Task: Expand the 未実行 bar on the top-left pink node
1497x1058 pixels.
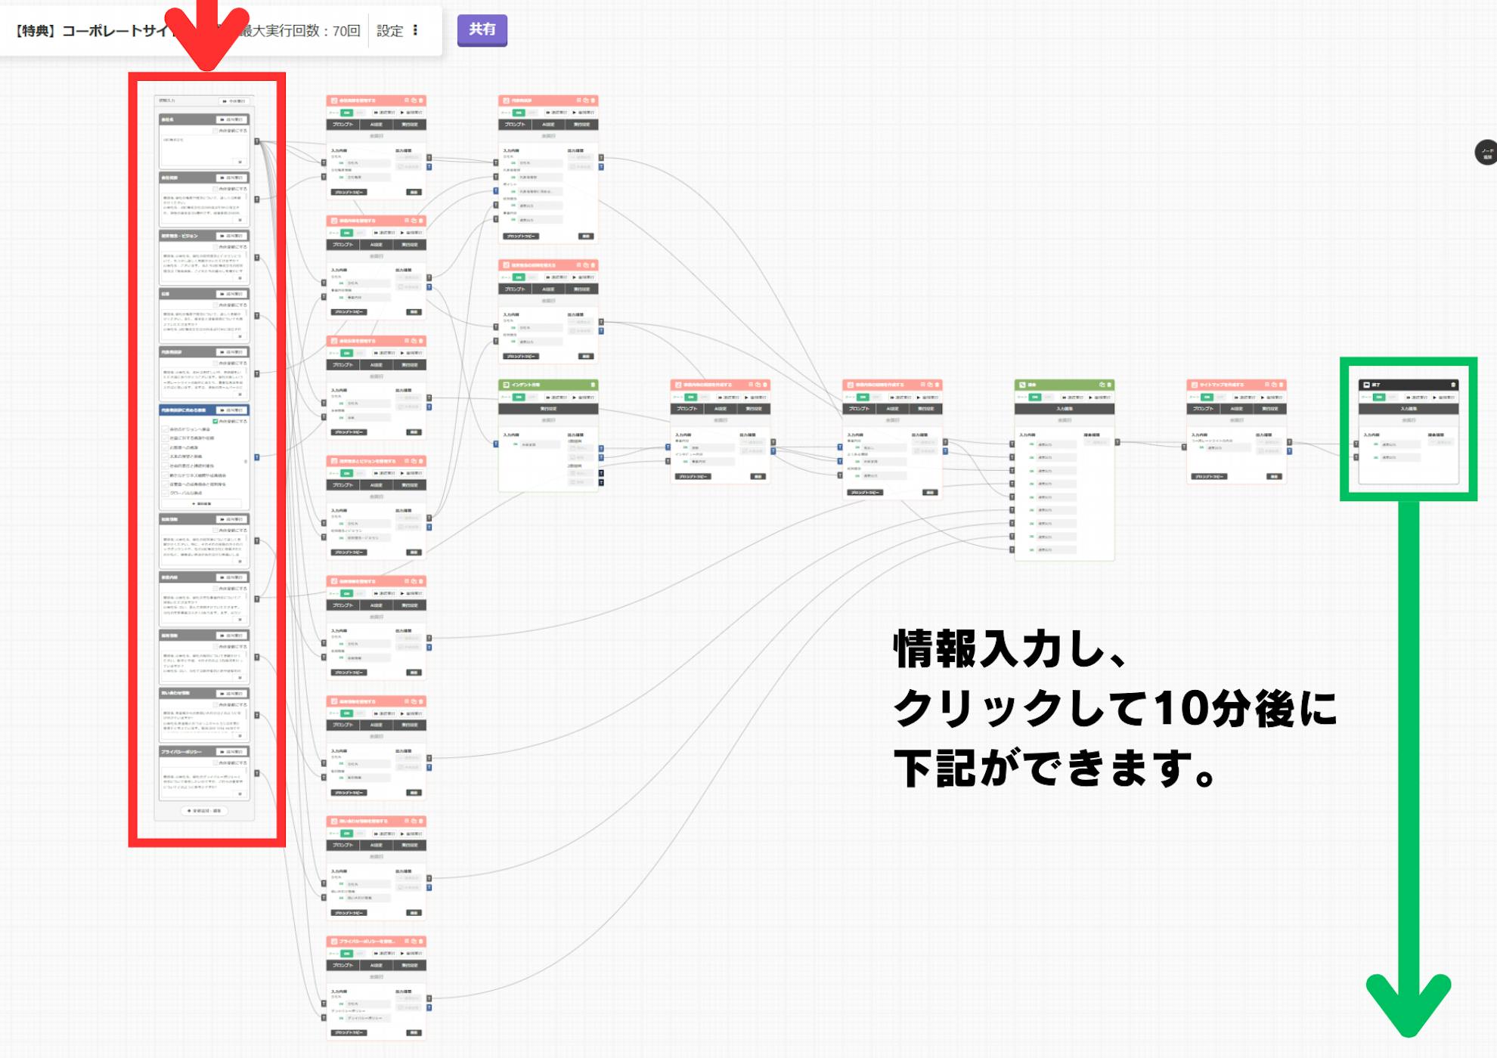Action: tap(377, 136)
